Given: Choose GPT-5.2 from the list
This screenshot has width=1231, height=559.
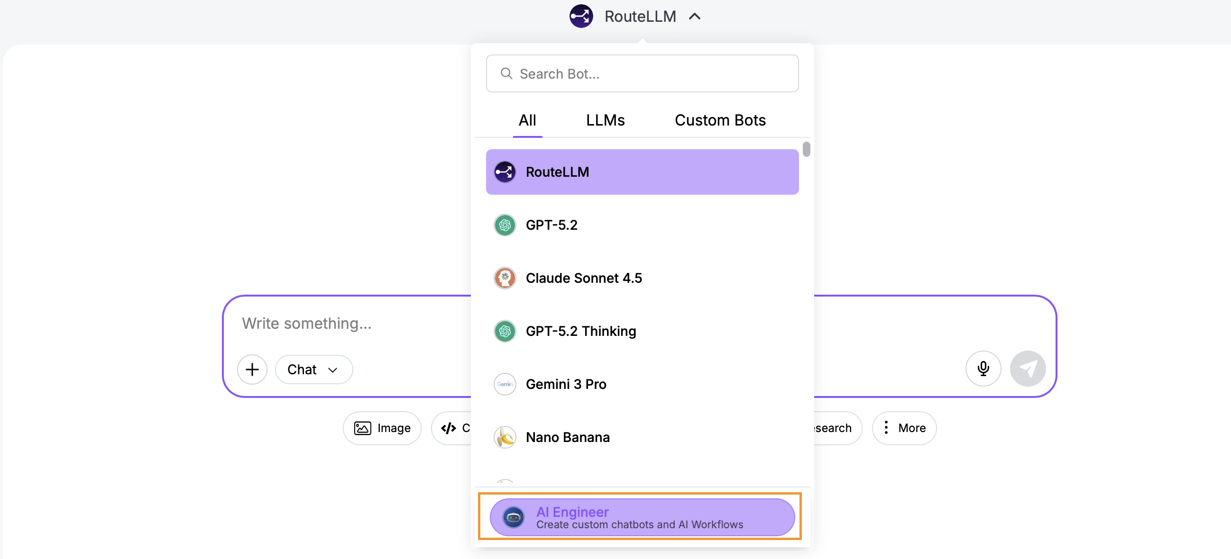Looking at the screenshot, I should pos(551,225).
